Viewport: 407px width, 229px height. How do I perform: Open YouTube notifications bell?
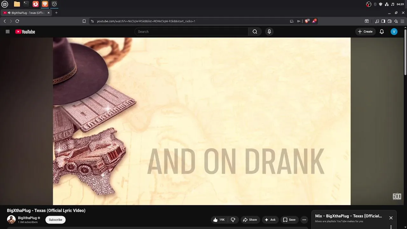[x=382, y=31]
